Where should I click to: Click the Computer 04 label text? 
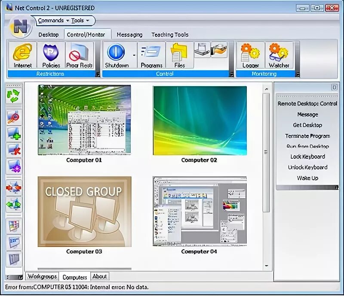[x=199, y=251]
